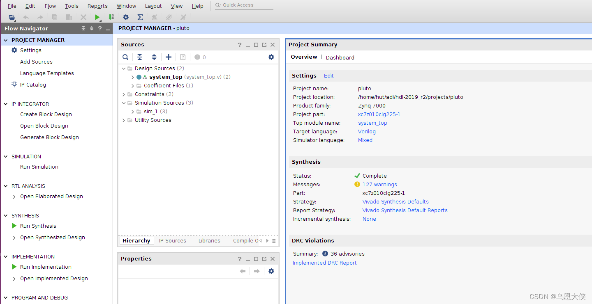Open the File menu
The image size is (592, 304).
tap(12, 6)
